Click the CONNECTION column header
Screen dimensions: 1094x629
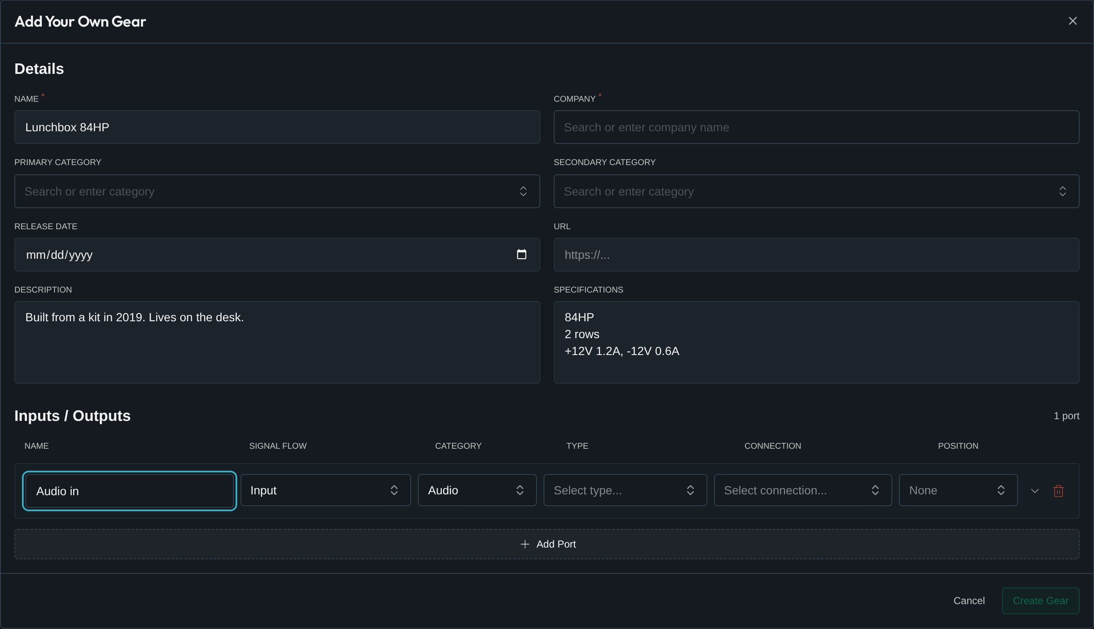coord(772,446)
